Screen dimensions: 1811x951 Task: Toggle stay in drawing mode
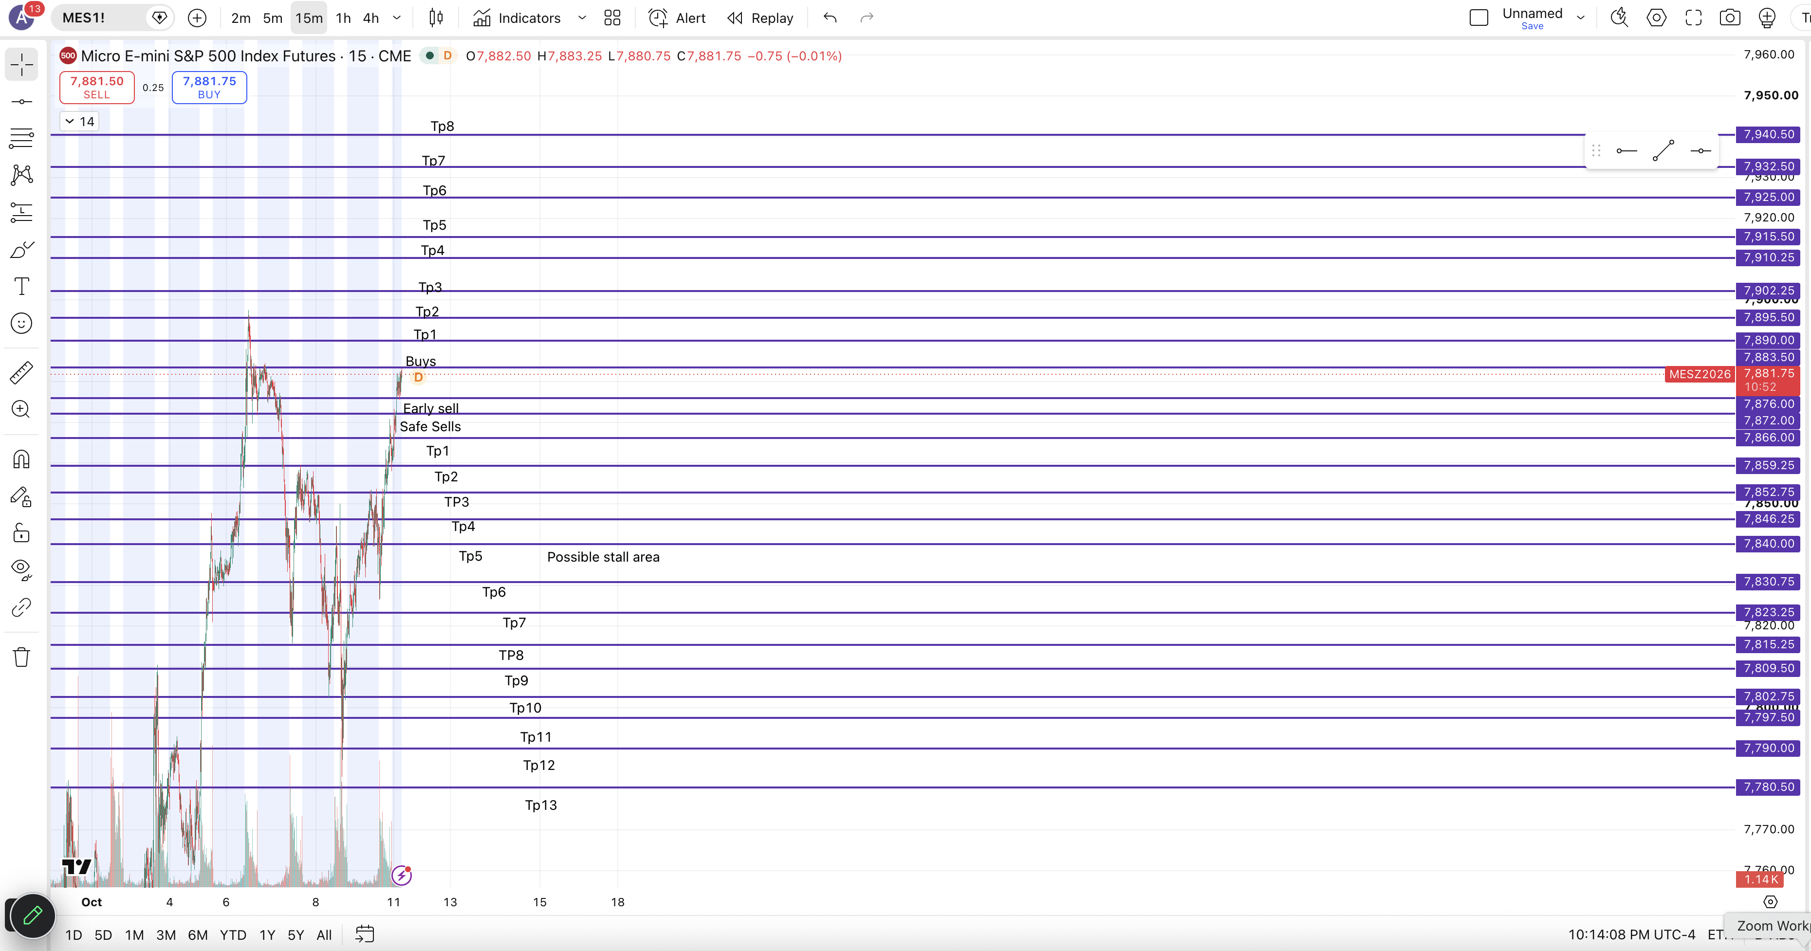click(x=22, y=497)
